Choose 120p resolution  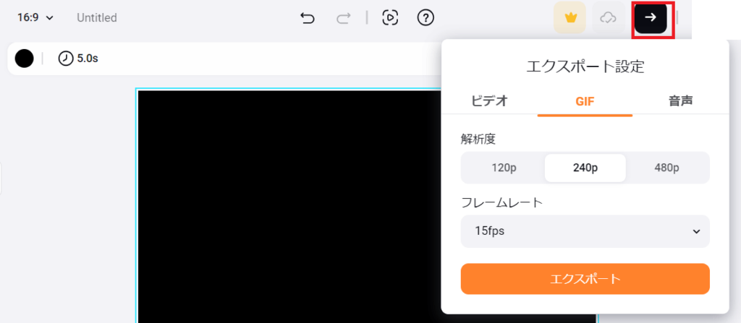pos(504,168)
